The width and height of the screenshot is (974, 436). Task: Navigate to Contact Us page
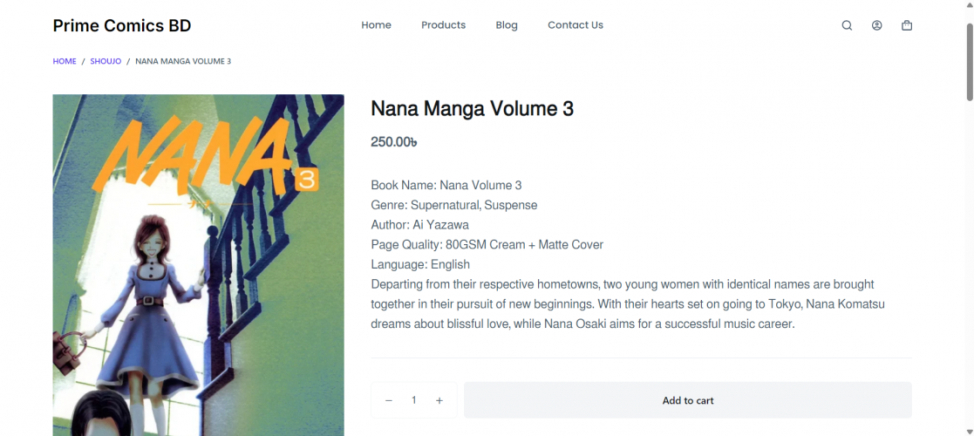[x=576, y=25]
